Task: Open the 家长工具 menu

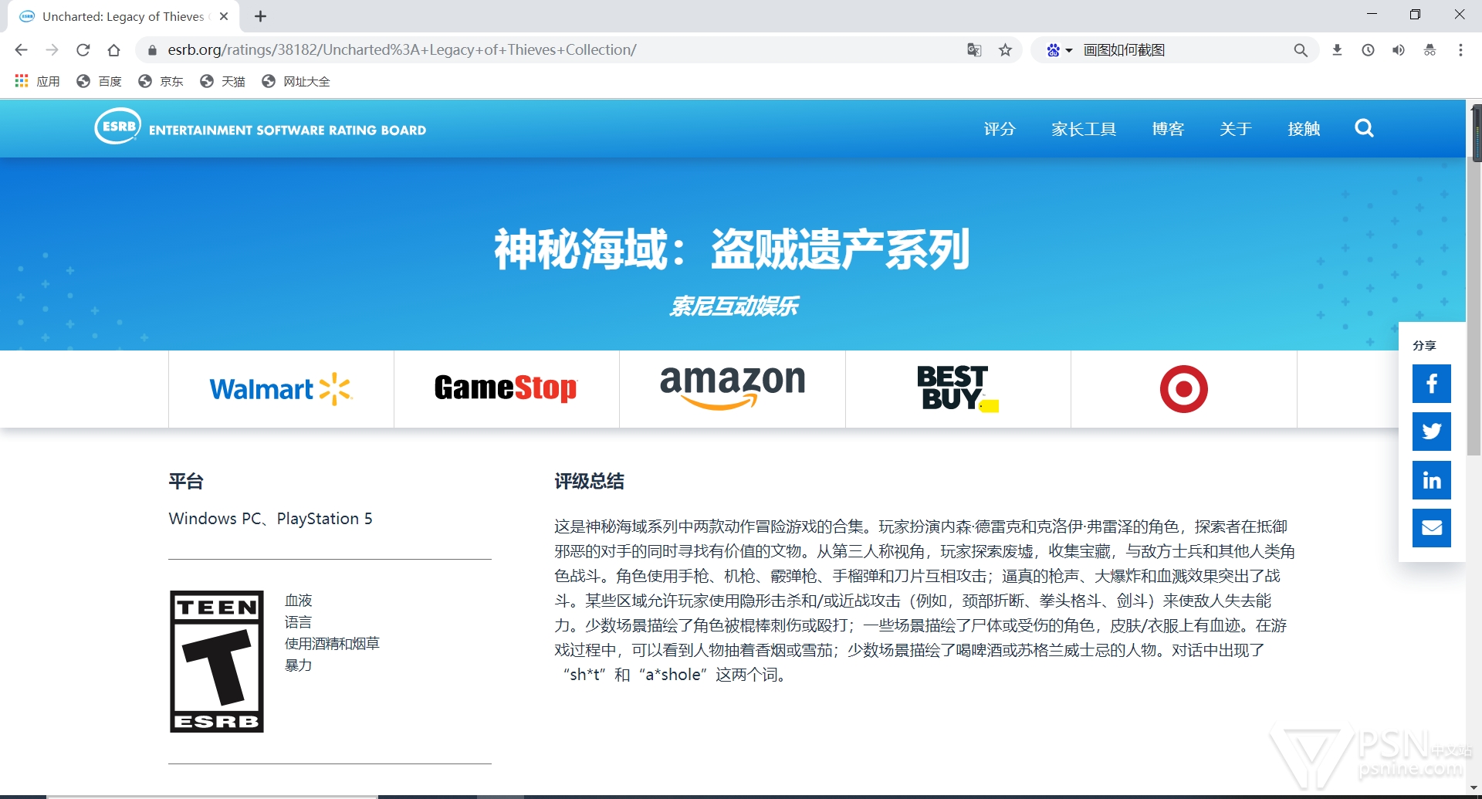Action: coord(1084,129)
